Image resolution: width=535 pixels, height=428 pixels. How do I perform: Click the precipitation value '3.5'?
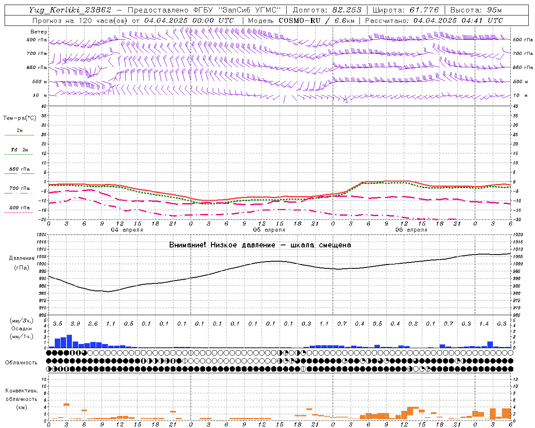pos(57,324)
